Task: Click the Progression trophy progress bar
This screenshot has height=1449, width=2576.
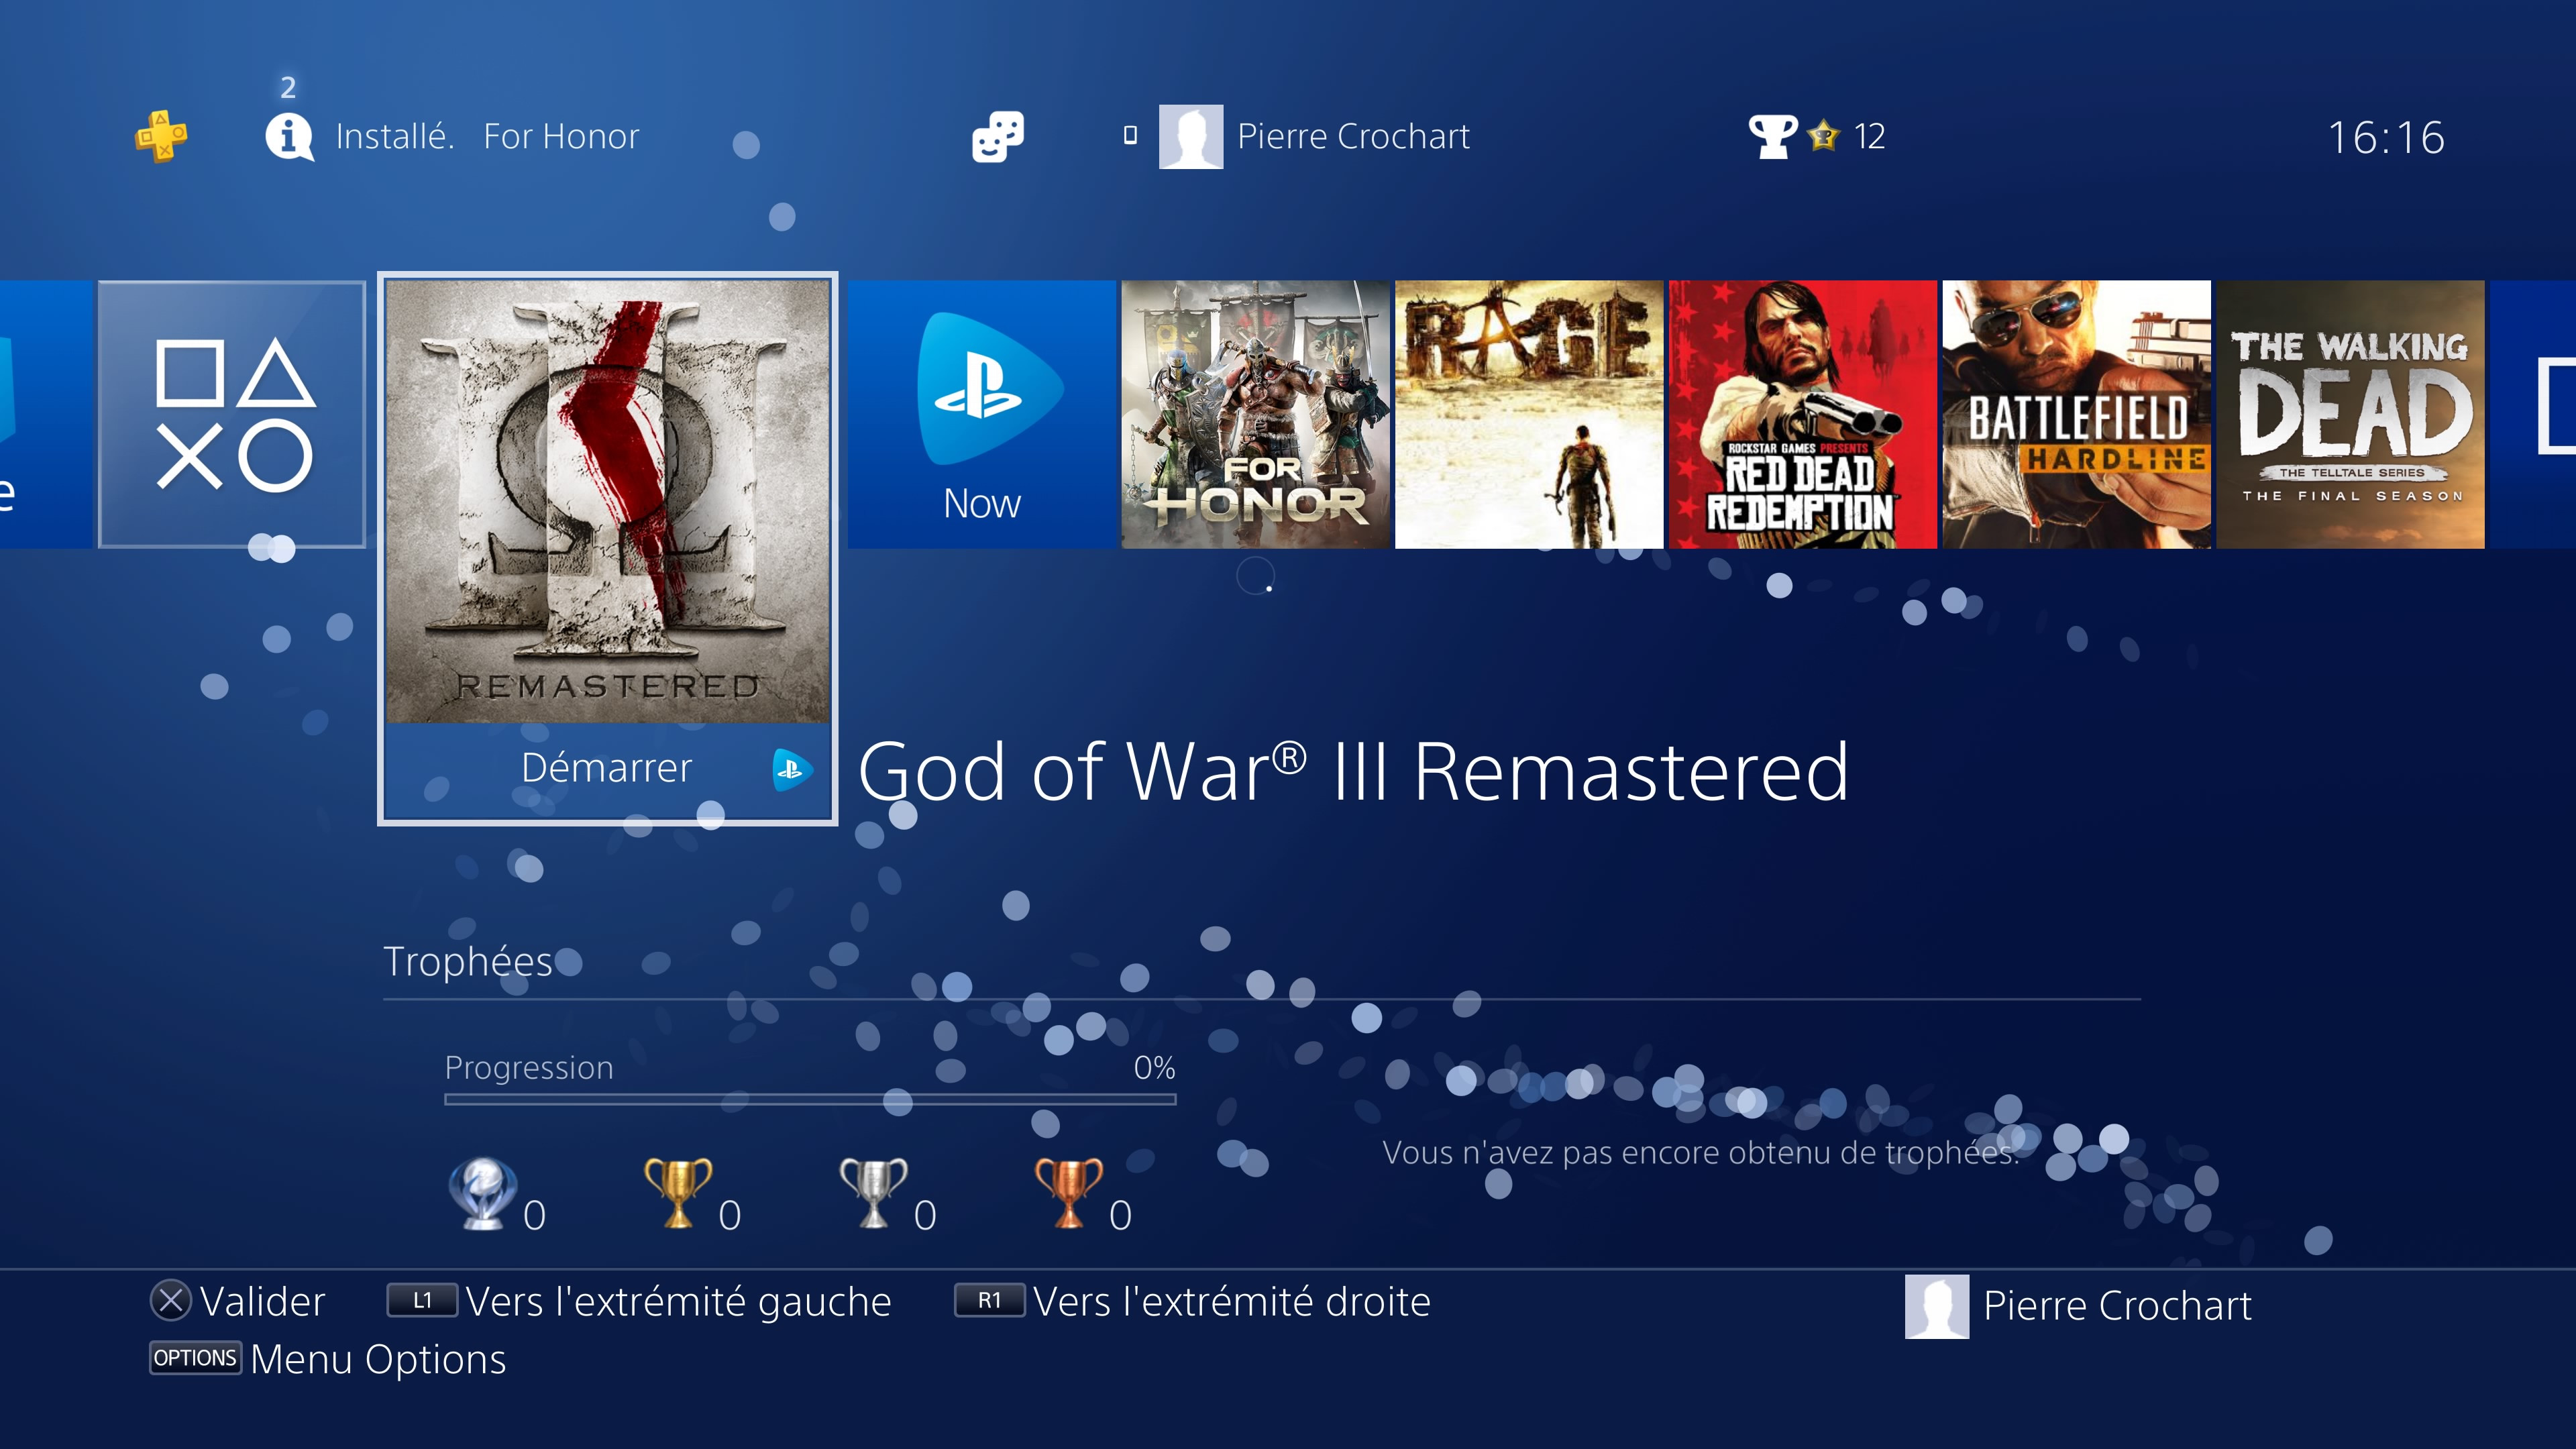Action: (x=810, y=1099)
